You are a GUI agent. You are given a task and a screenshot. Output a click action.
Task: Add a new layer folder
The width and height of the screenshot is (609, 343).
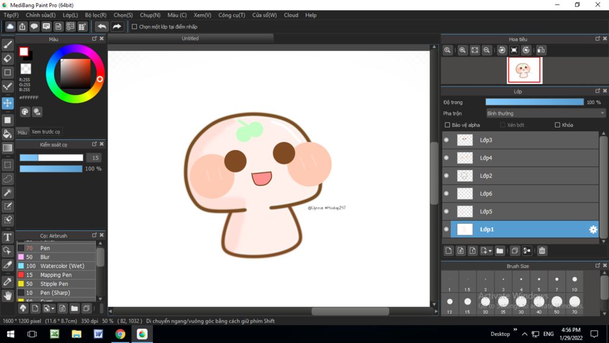(500, 251)
